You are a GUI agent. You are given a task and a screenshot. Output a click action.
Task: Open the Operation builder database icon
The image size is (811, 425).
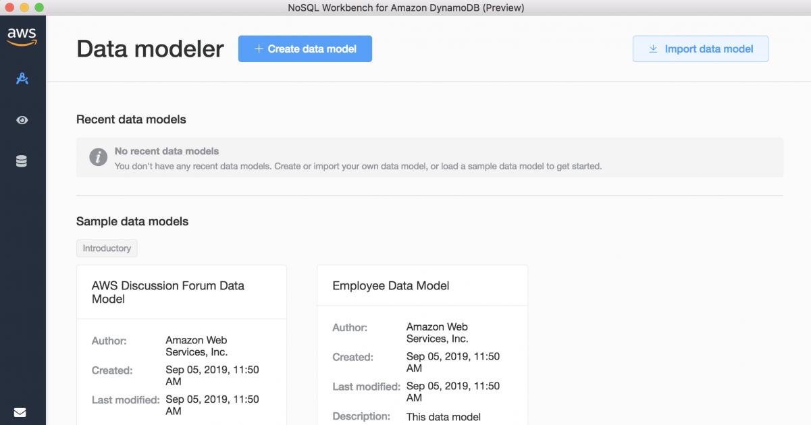click(22, 161)
